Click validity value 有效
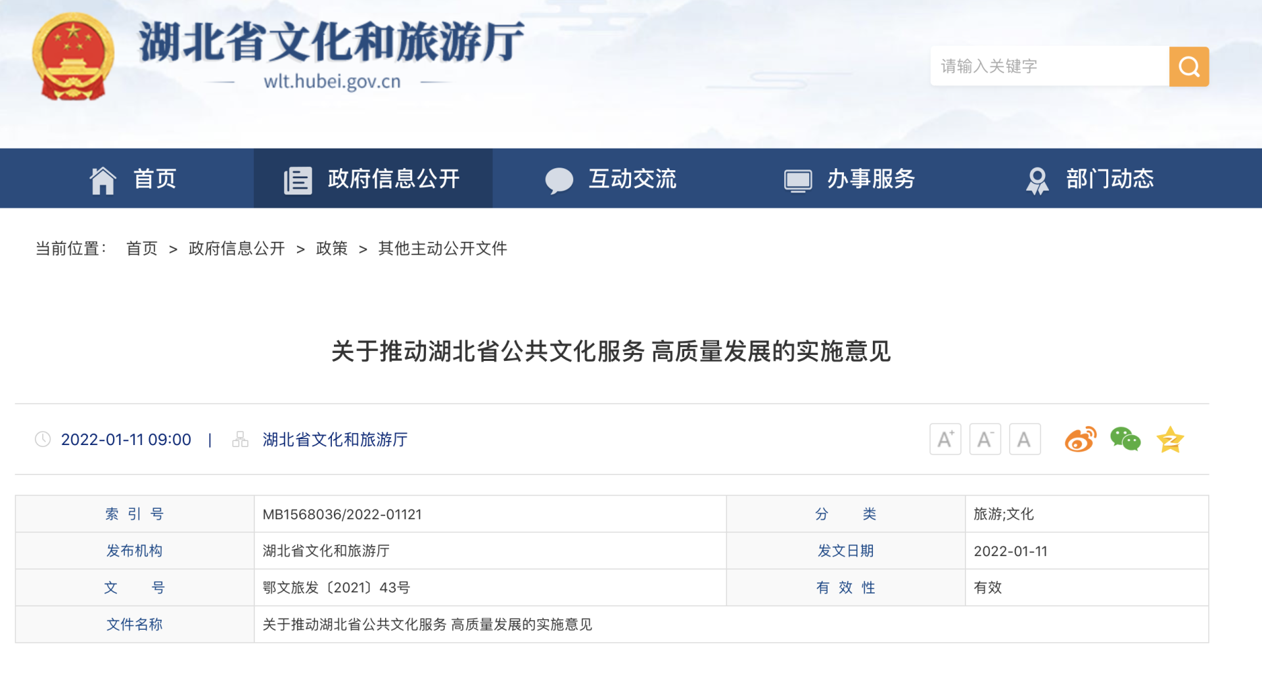Viewport: 1262px width, 683px height. (987, 588)
